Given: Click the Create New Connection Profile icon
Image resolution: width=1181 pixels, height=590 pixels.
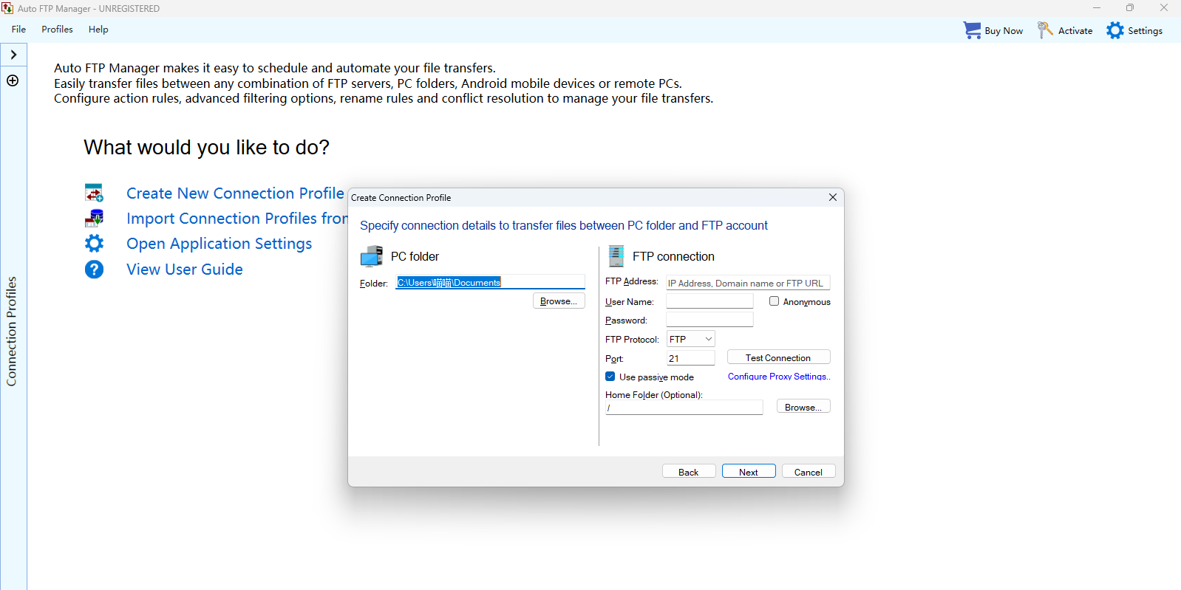Looking at the screenshot, I should [94, 193].
